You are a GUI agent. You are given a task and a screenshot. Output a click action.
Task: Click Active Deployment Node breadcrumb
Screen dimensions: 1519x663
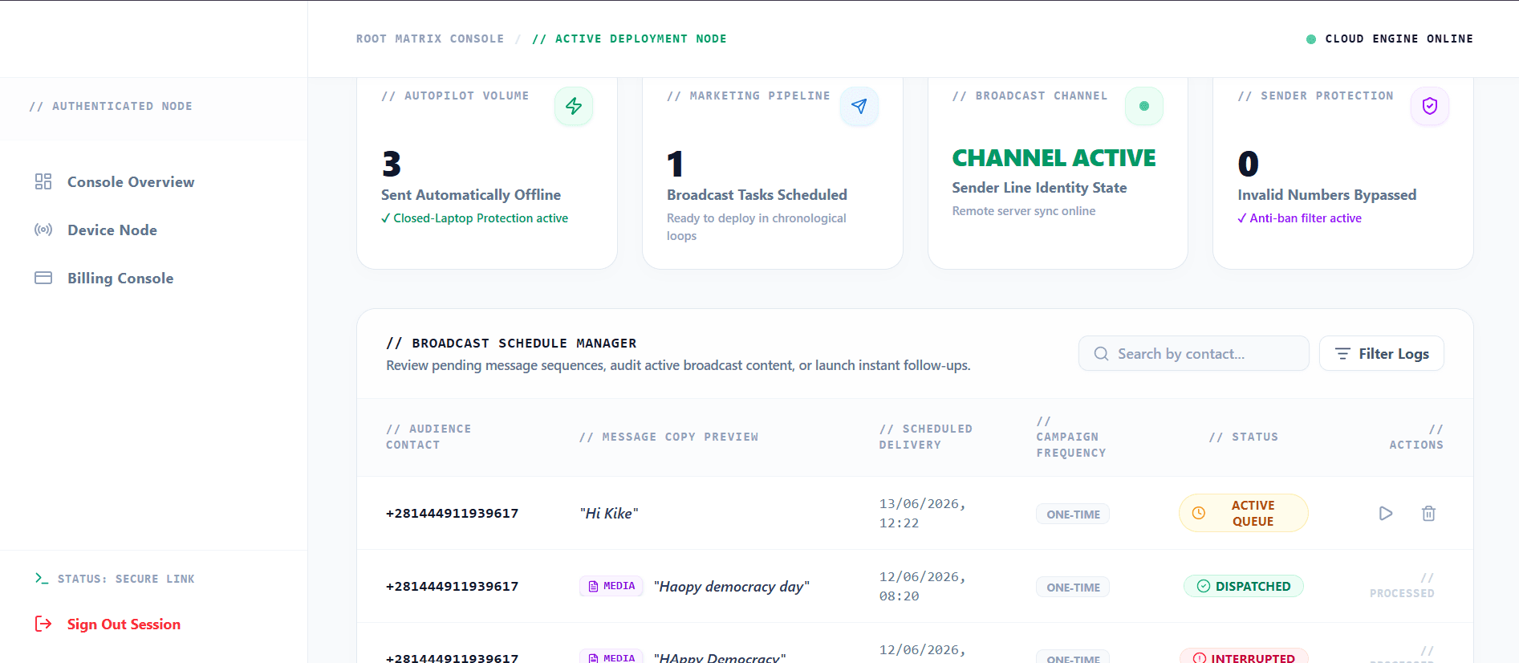click(x=629, y=39)
